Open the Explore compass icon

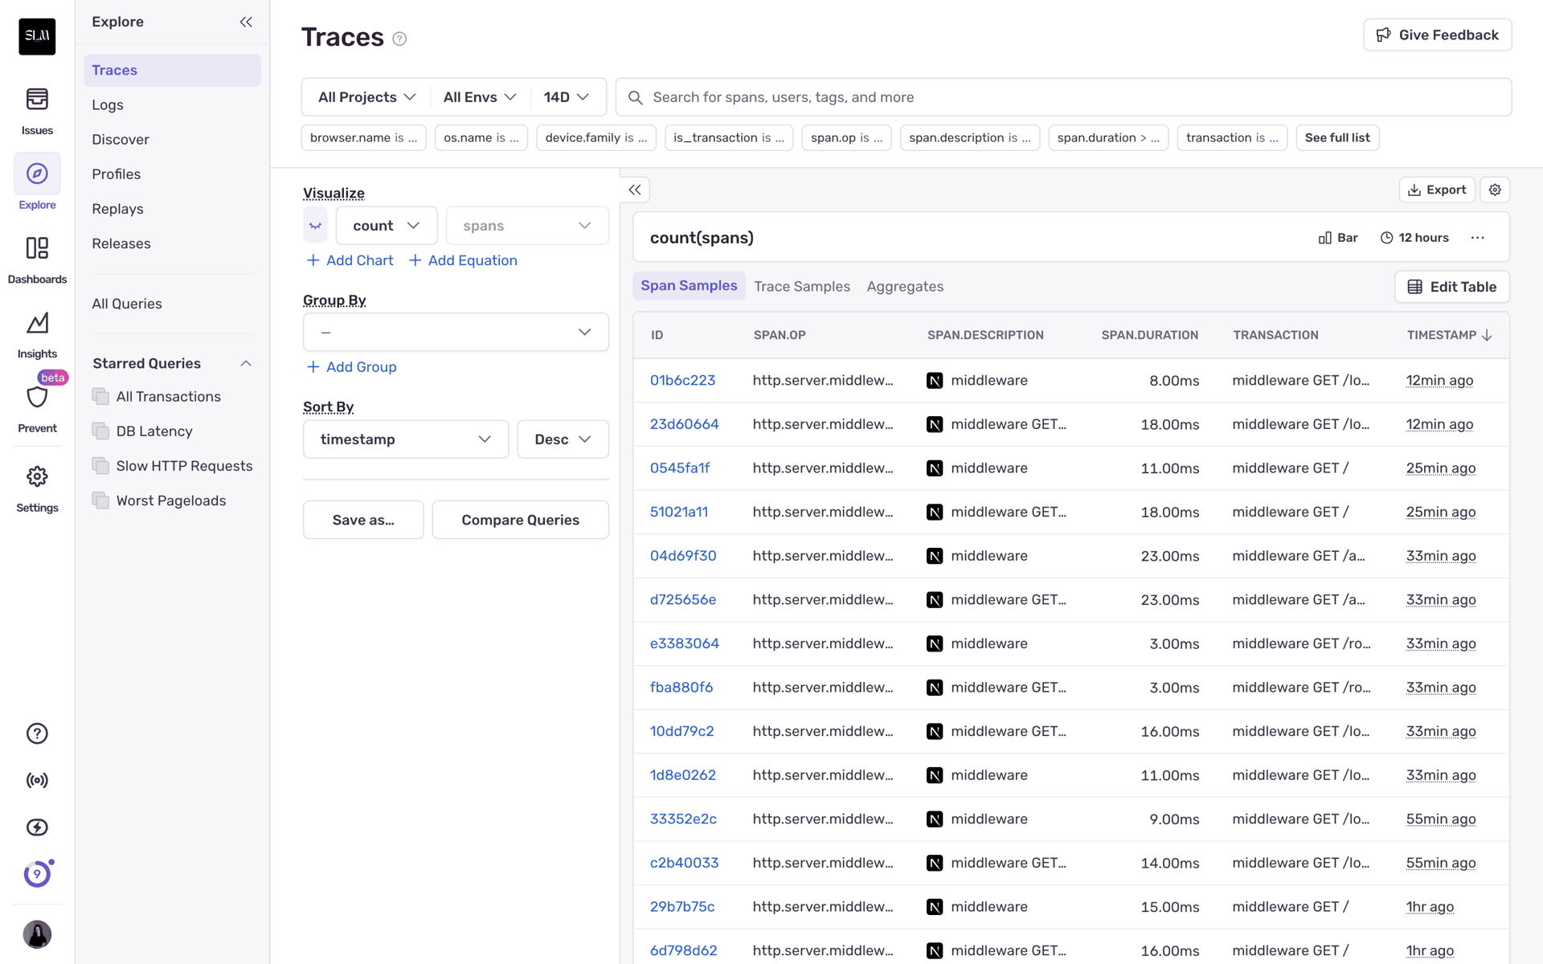coord(37,174)
